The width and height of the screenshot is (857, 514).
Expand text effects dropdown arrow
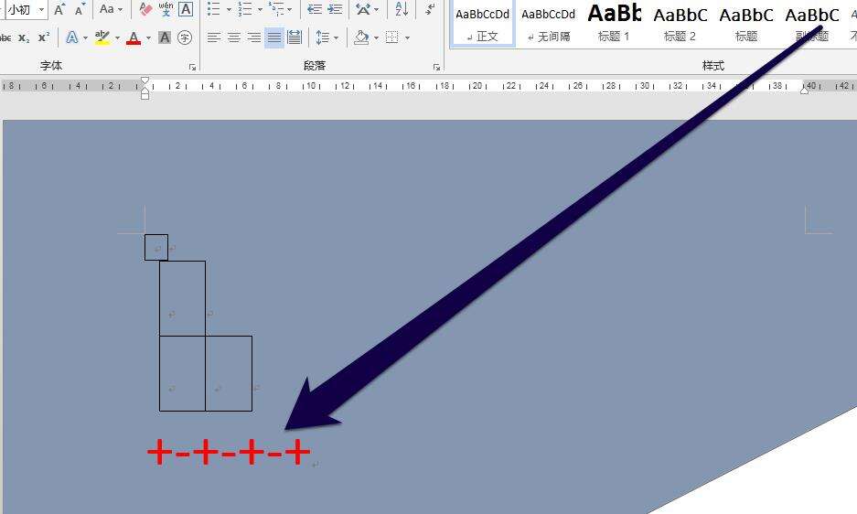point(85,38)
